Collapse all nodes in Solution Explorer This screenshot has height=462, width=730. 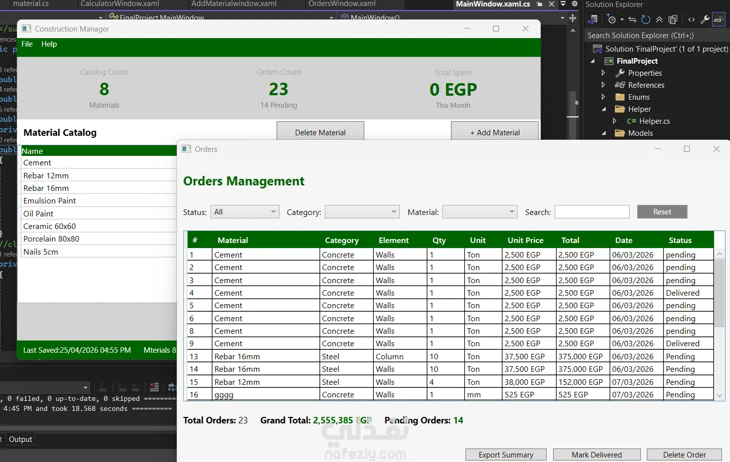point(659,20)
